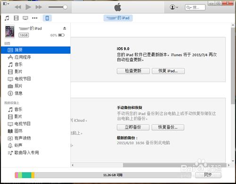
Task: Click the vertical scrollbar up arrow
Action: point(233,25)
